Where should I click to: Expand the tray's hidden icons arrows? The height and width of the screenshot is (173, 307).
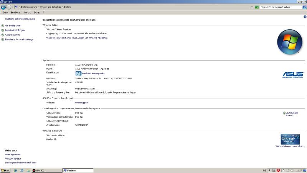(270, 170)
